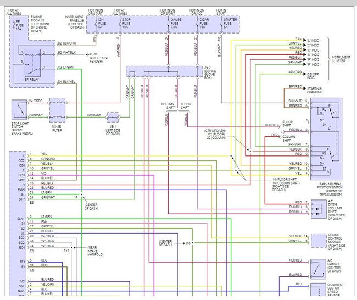Click the D2 BLK/ORG wire label
This screenshot has width=357, height=300.
click(67, 43)
